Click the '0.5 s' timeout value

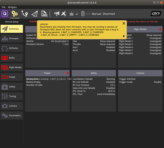point(113,85)
